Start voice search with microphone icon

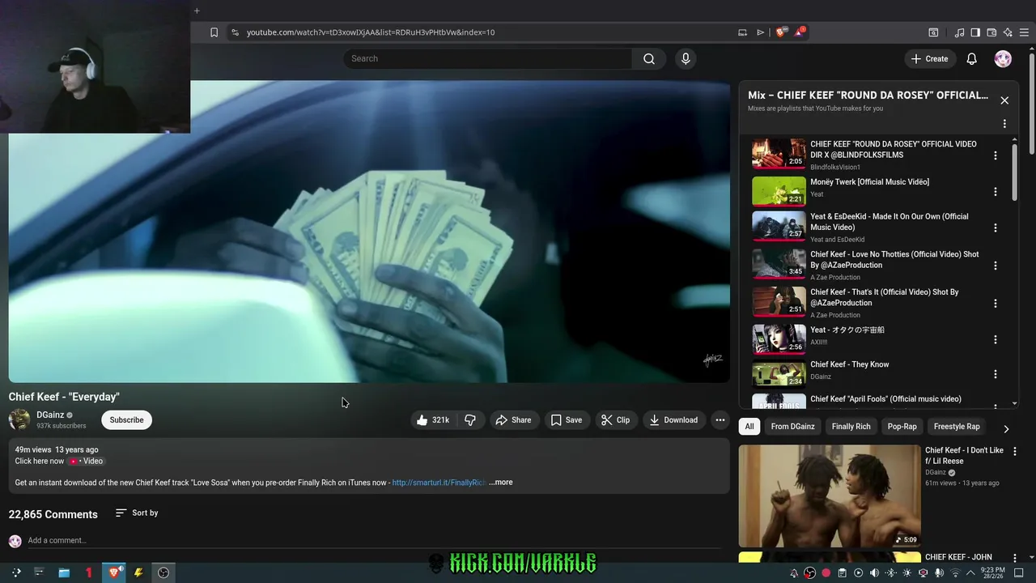tap(686, 58)
